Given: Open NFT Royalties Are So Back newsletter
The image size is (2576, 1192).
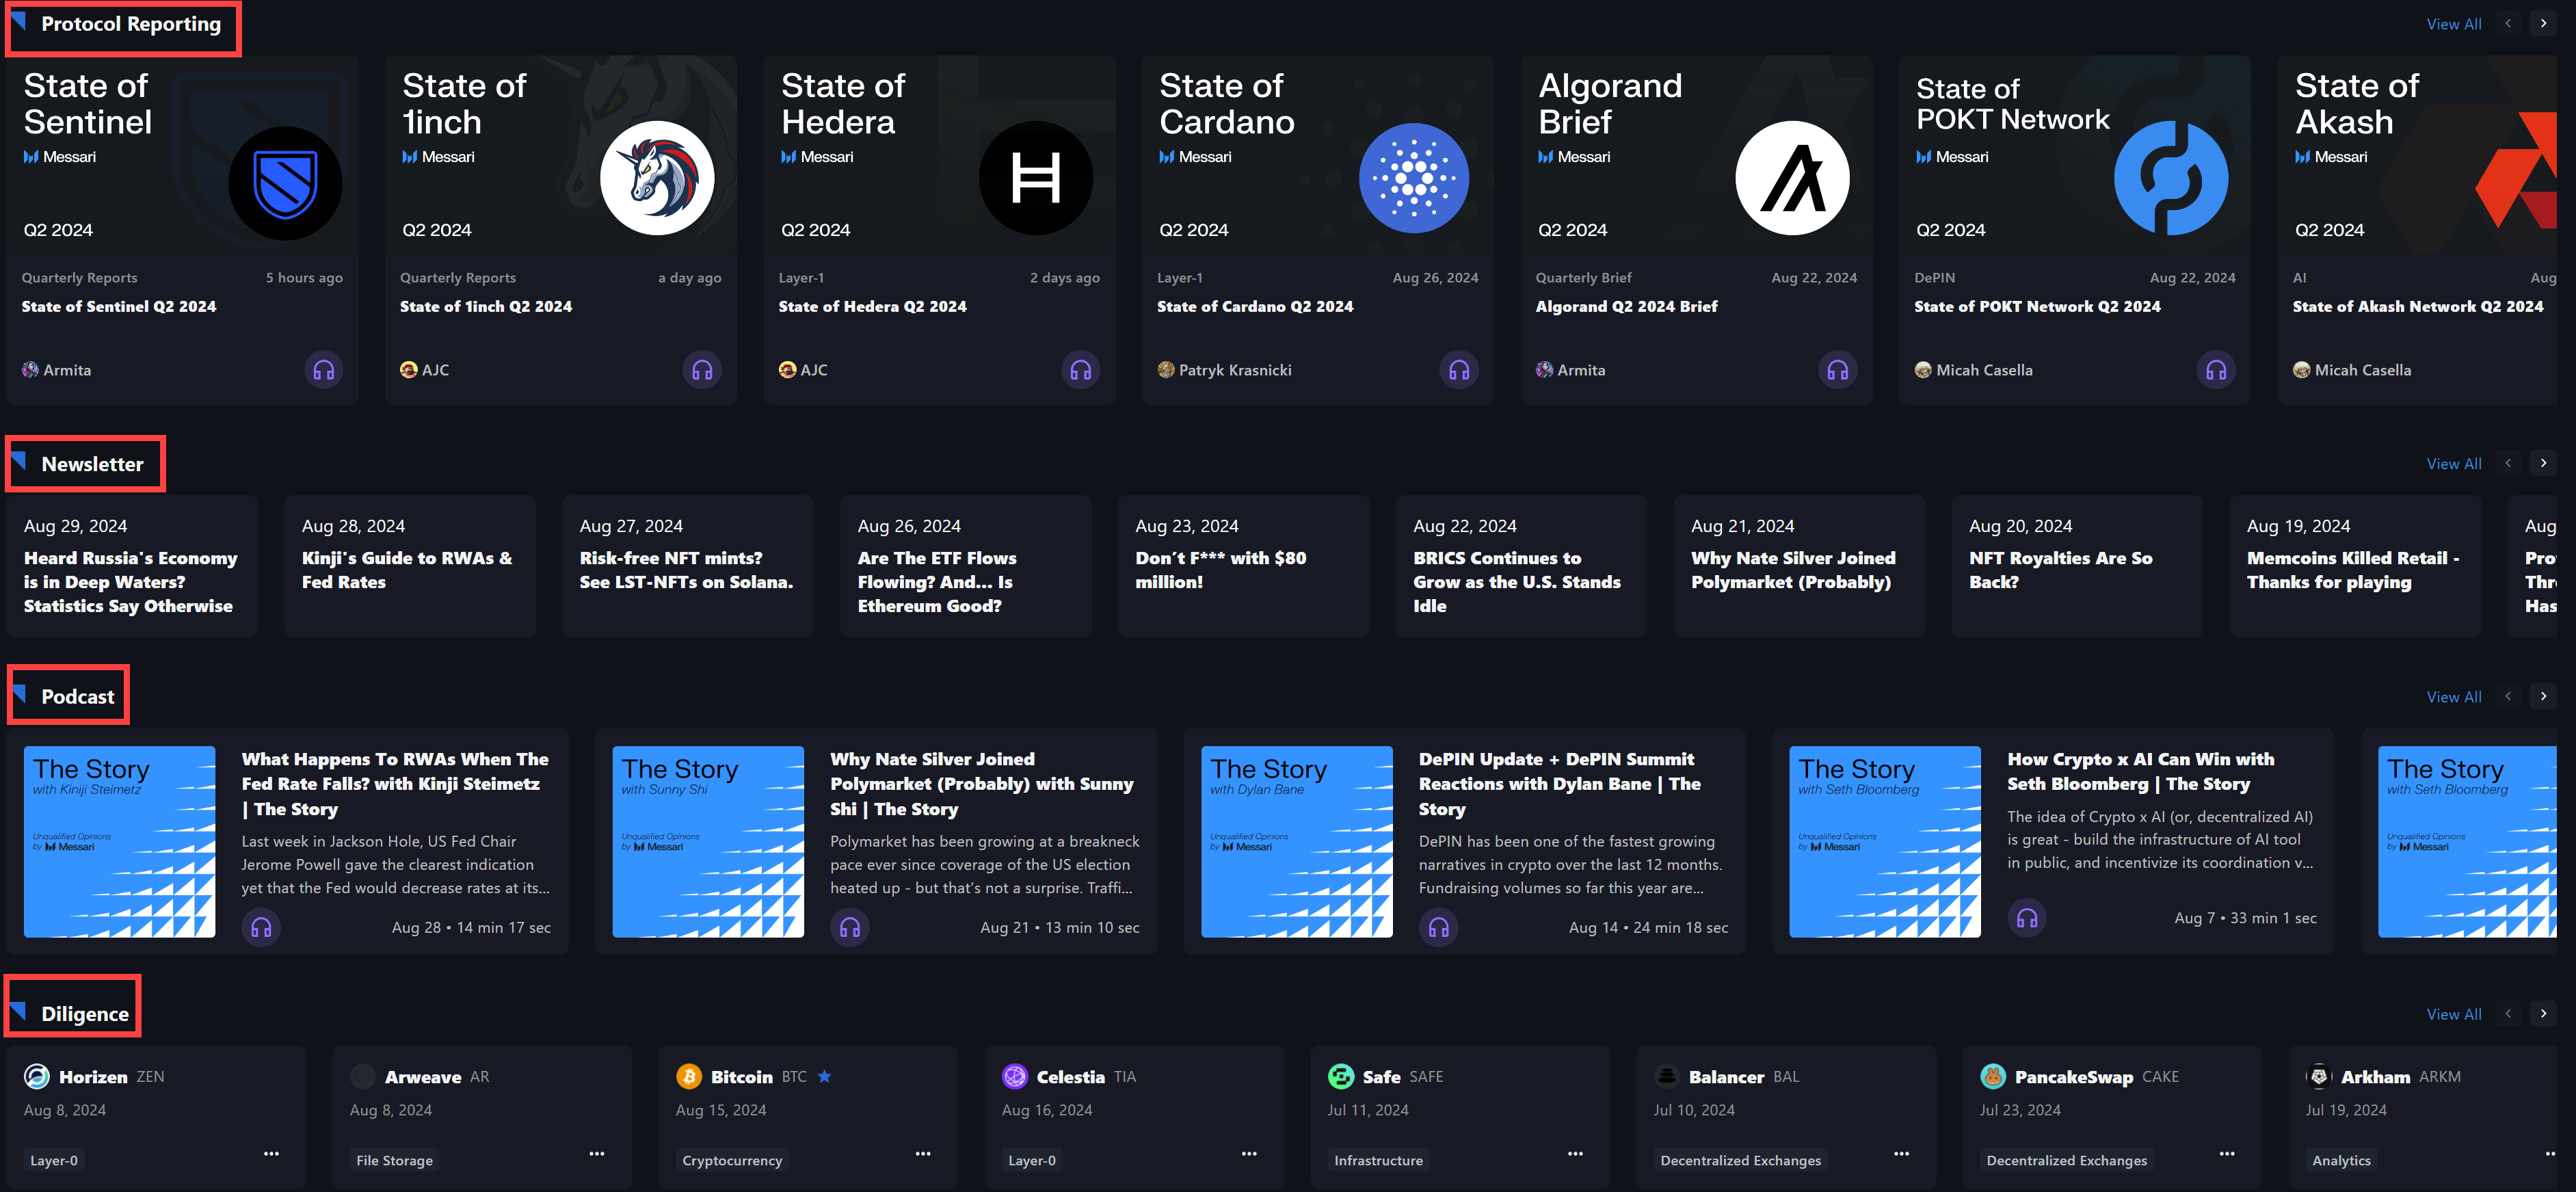Looking at the screenshot, I should coord(2077,566).
